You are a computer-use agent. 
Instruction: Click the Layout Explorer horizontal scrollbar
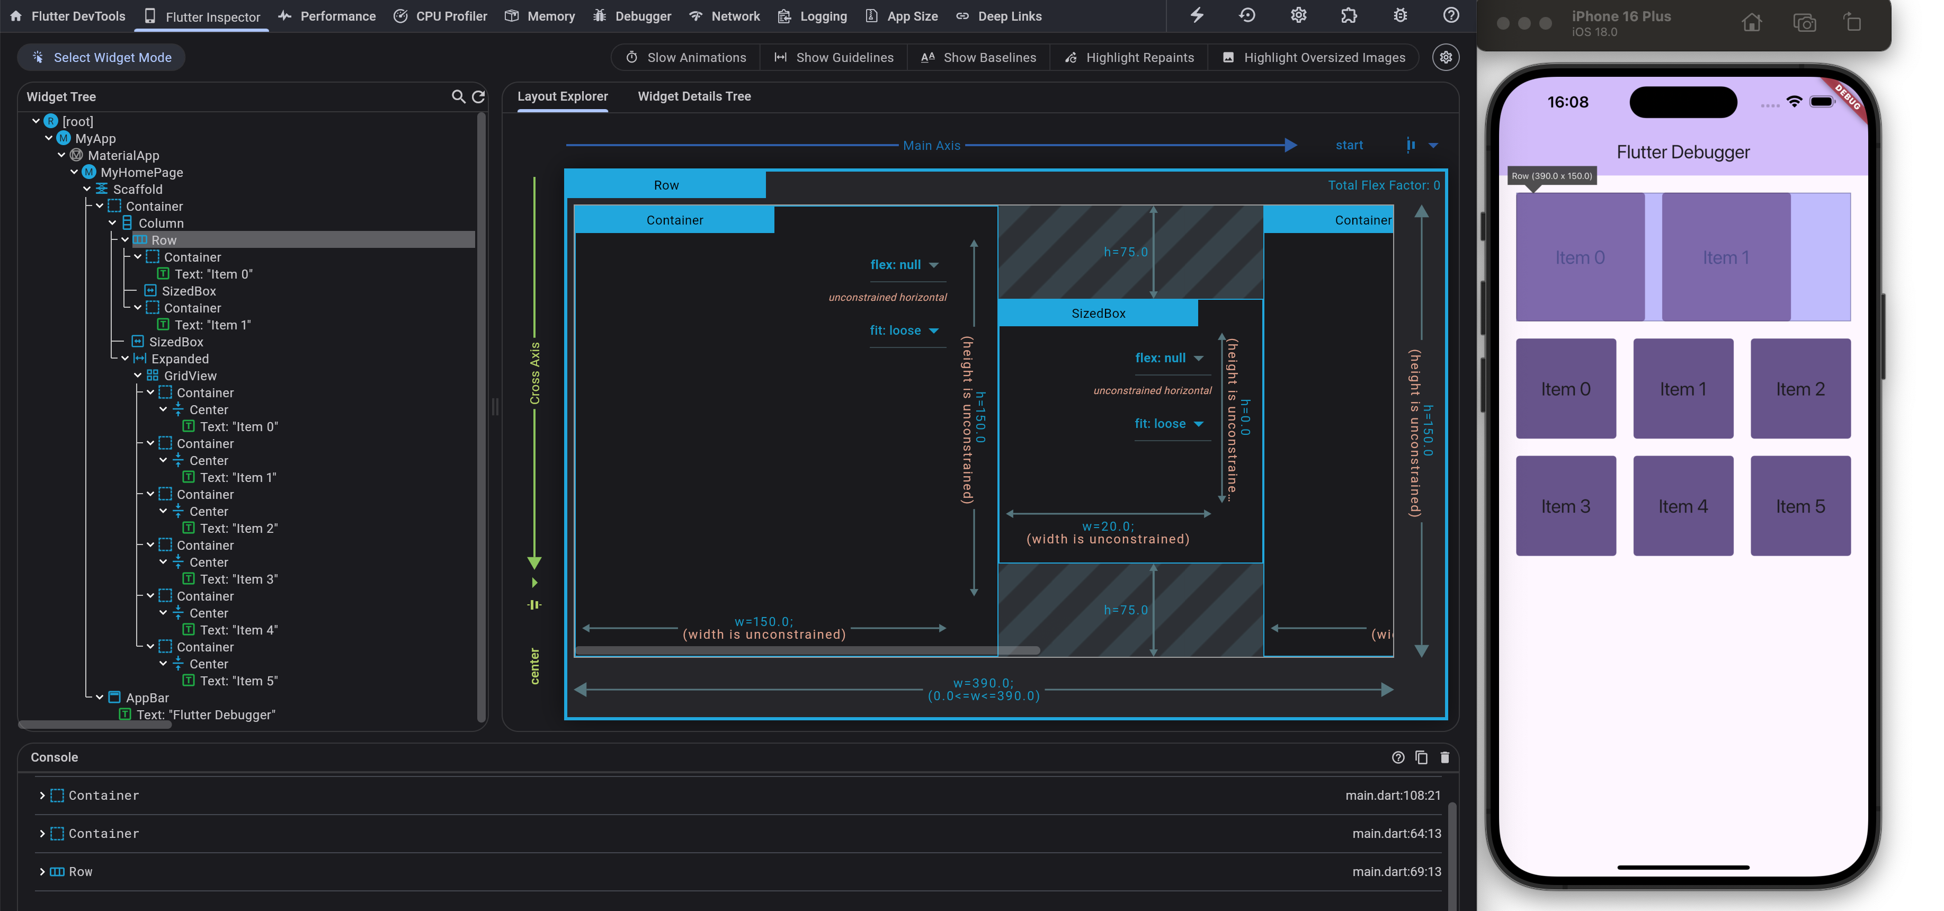[x=807, y=650]
